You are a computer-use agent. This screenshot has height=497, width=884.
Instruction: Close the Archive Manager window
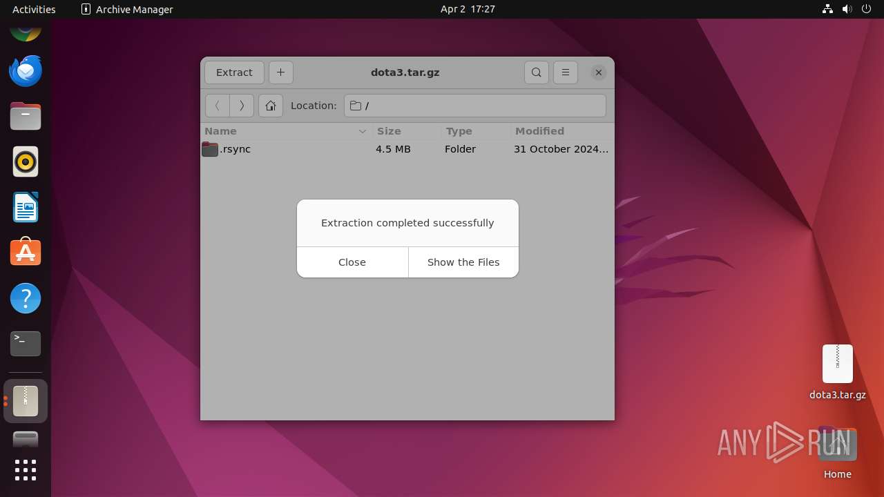[x=599, y=72]
